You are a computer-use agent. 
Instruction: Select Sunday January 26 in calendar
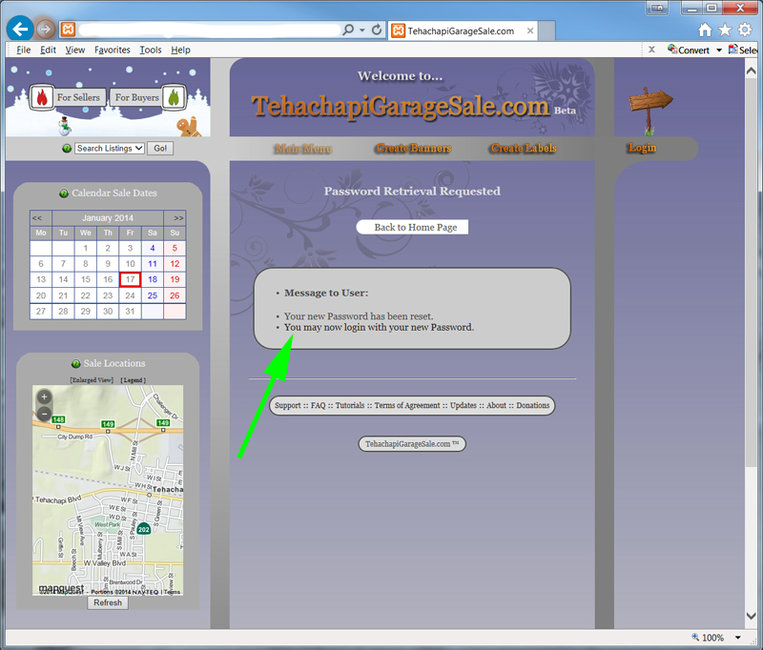pyautogui.click(x=175, y=295)
